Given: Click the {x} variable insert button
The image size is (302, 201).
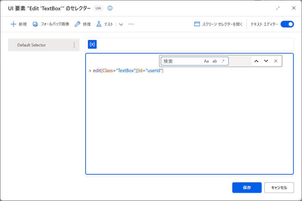Looking at the screenshot, I should click(92, 44).
